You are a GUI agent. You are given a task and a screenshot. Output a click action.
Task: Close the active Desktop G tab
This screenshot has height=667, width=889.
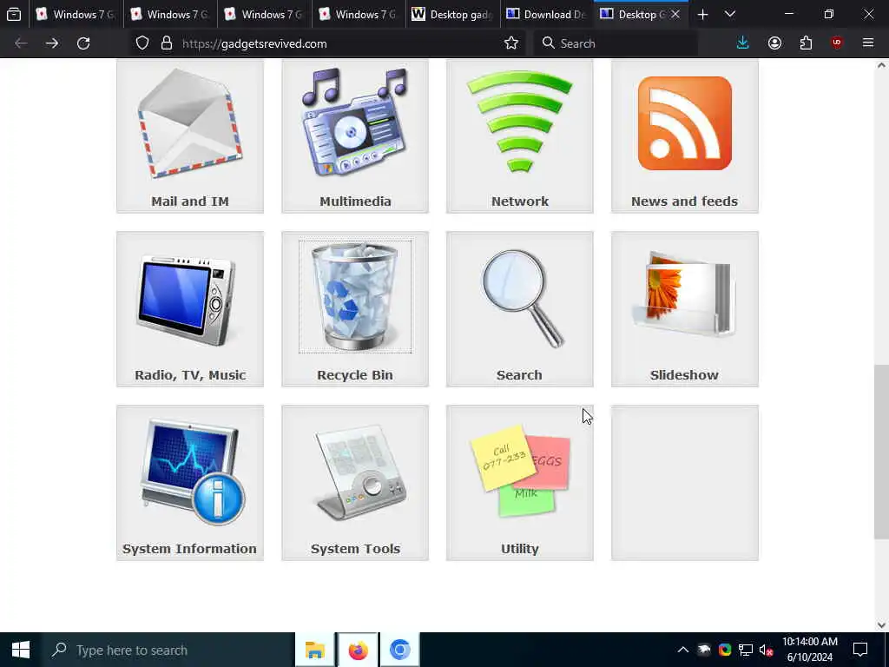tap(675, 14)
